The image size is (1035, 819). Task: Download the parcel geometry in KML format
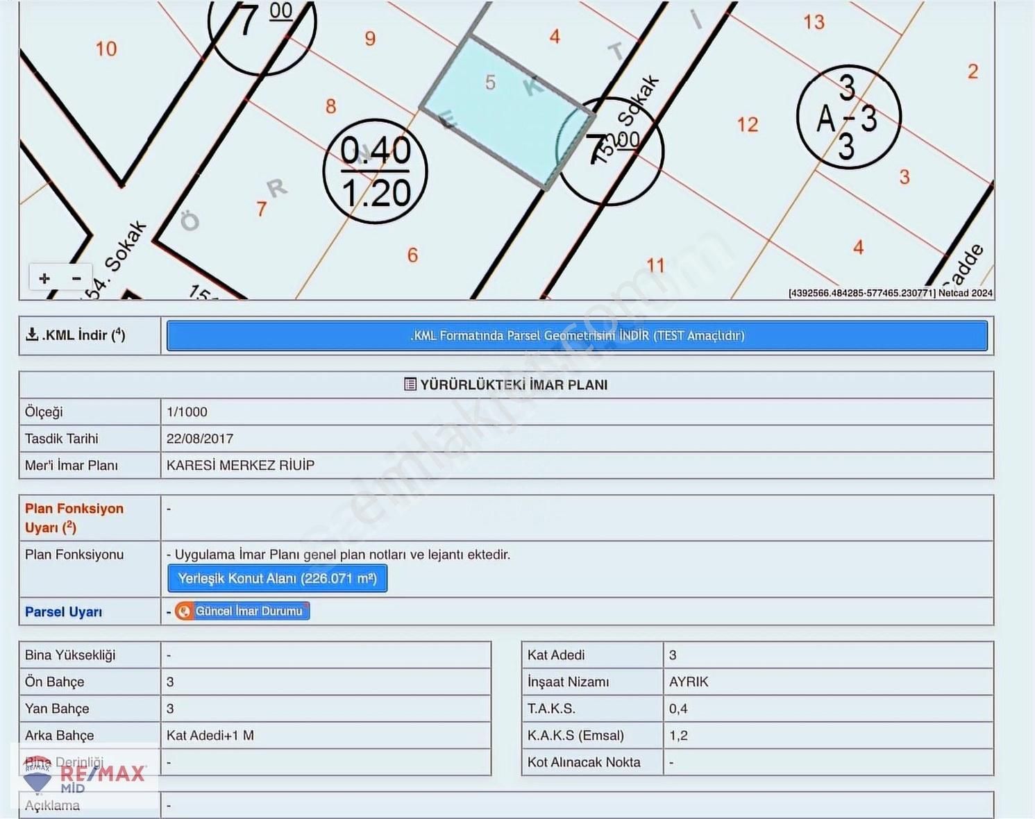click(577, 335)
